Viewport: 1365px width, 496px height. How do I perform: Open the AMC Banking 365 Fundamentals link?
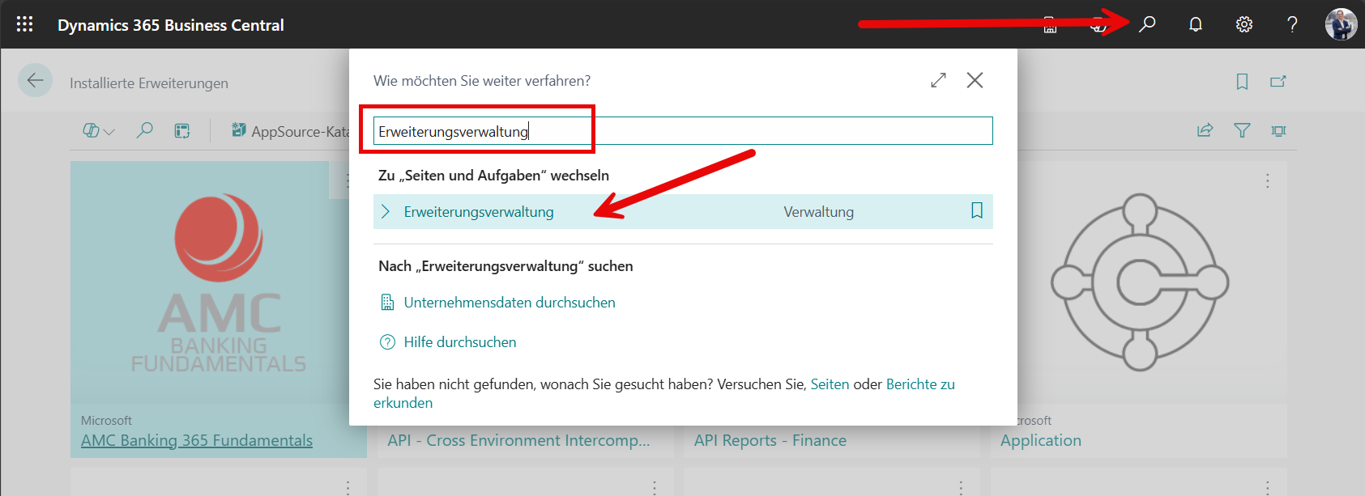pos(197,440)
